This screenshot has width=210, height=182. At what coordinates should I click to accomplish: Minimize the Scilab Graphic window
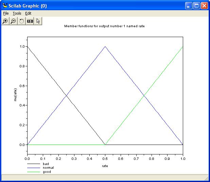(x=189, y=6)
